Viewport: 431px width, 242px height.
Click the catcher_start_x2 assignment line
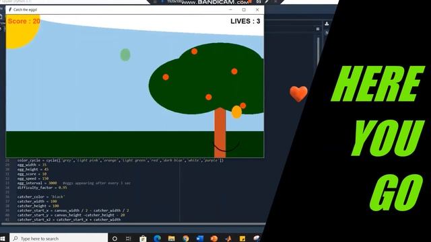tap(69, 220)
